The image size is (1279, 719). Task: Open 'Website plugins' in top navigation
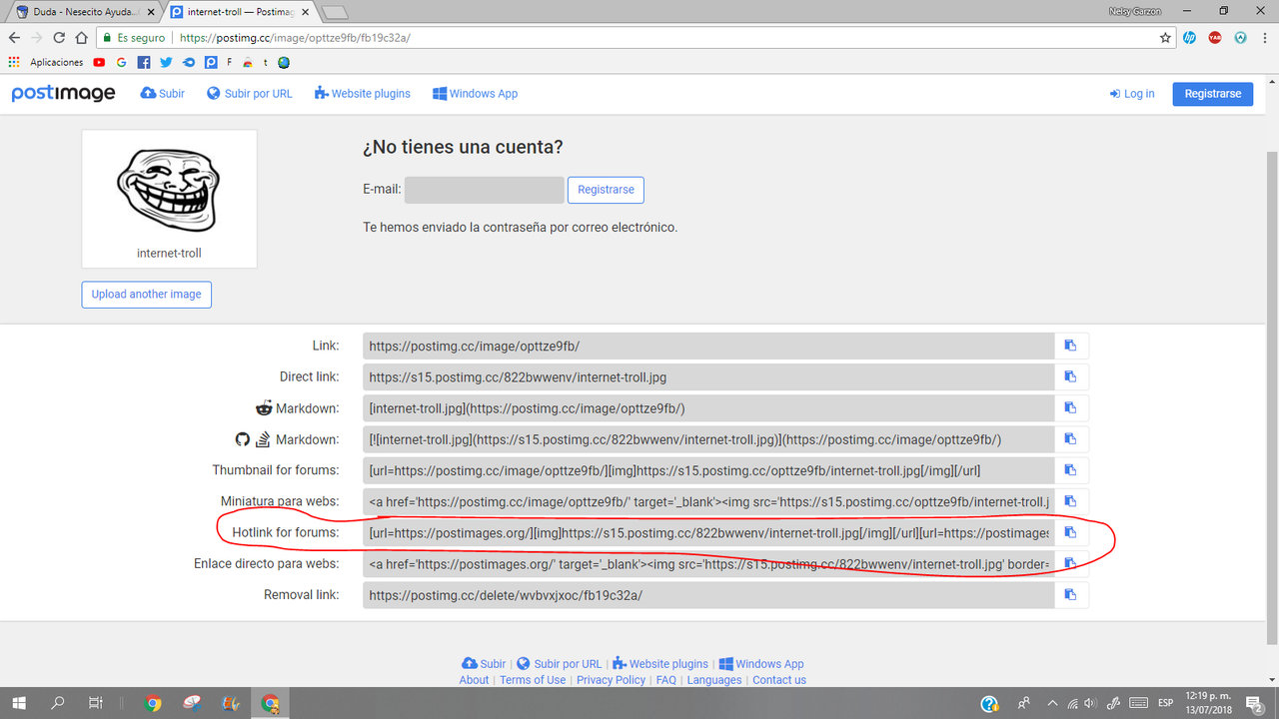pyautogui.click(x=362, y=94)
